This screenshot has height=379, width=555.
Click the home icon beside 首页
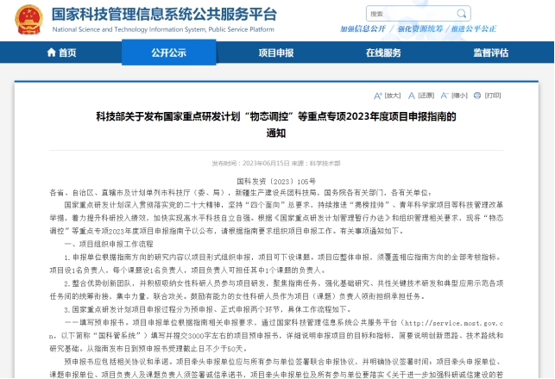click(49, 53)
